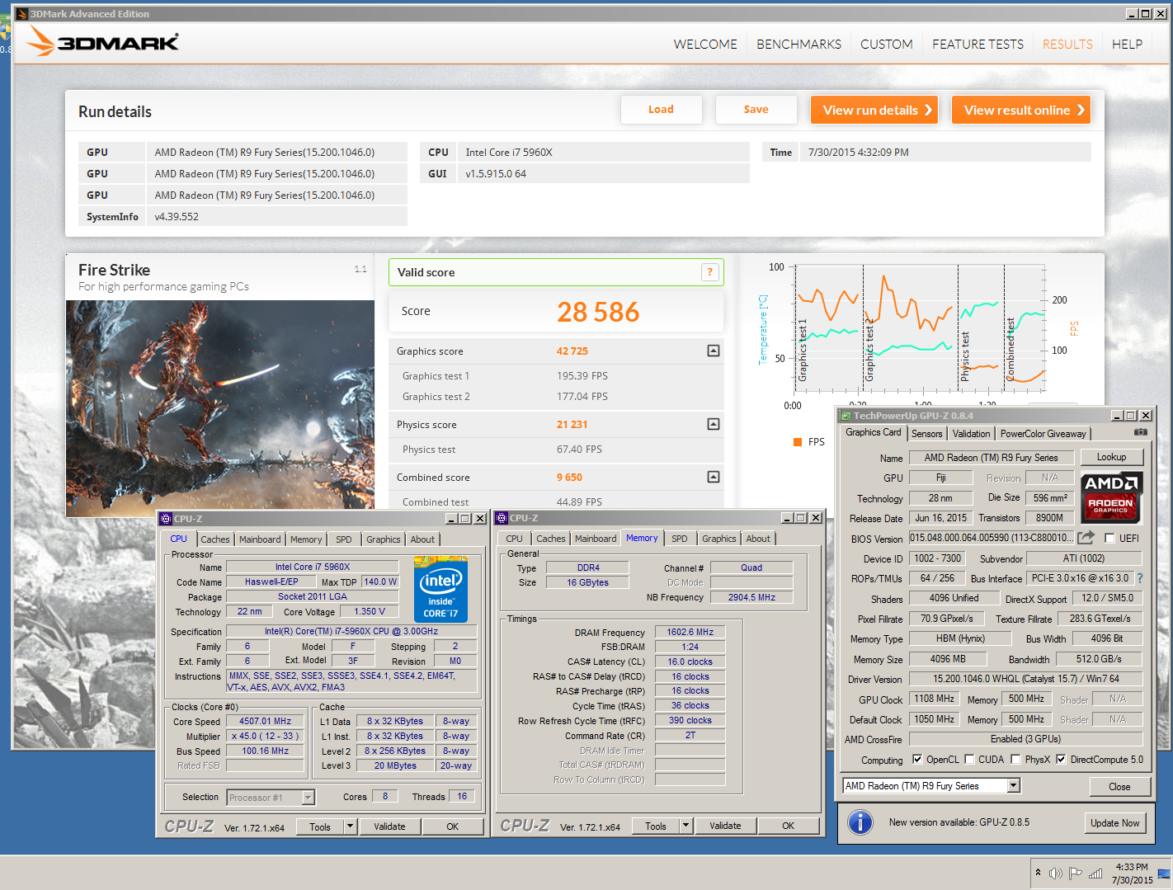The width and height of the screenshot is (1173, 890).
Task: Click the Tools button in CPU-Z CPU window
Action: tap(320, 826)
